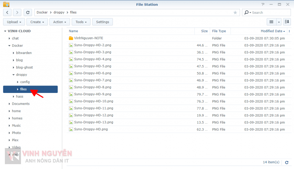Open the Tools menu

[x=81, y=22]
